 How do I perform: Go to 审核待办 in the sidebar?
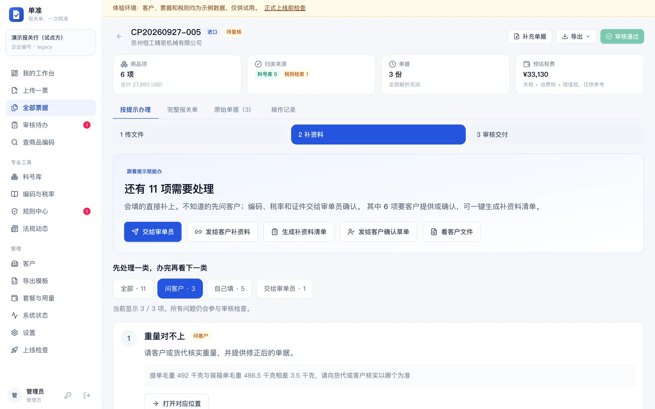pyautogui.click(x=51, y=125)
